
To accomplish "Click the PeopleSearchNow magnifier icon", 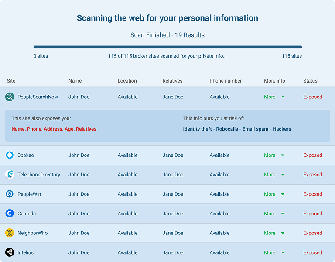I will tap(10, 97).
